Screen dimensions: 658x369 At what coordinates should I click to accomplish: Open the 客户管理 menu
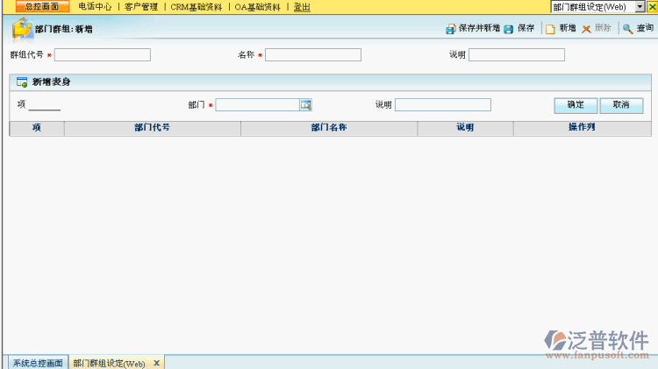coord(141,7)
